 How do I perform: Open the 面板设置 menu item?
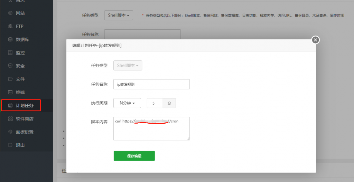(x=25, y=132)
